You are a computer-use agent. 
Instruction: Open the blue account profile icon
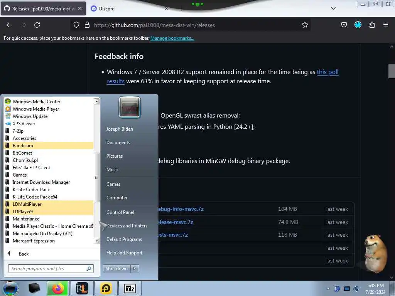click(358, 25)
